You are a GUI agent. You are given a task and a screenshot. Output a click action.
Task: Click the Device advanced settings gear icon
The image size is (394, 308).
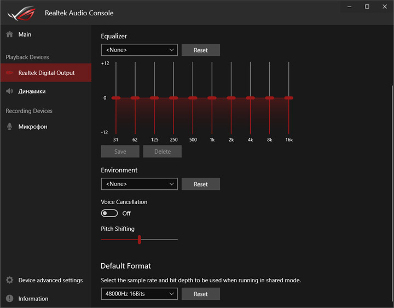tap(9, 280)
